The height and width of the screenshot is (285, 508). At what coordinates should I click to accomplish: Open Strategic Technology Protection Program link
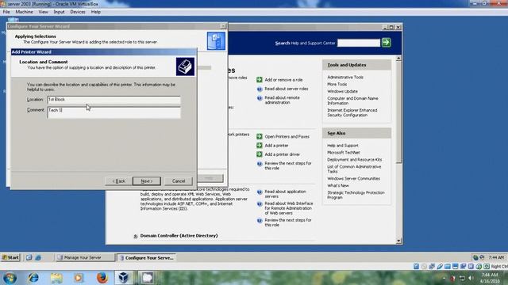point(356,195)
